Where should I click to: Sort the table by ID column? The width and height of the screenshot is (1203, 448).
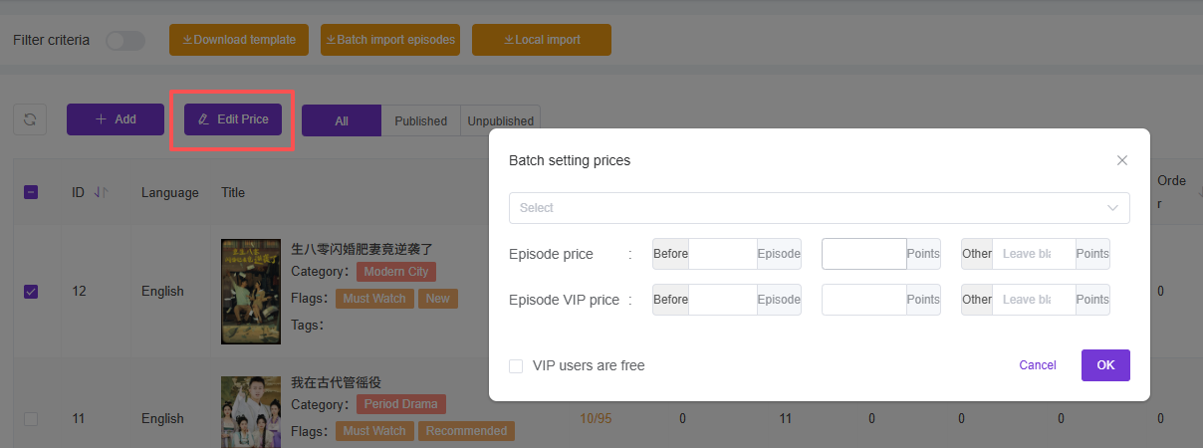101,192
